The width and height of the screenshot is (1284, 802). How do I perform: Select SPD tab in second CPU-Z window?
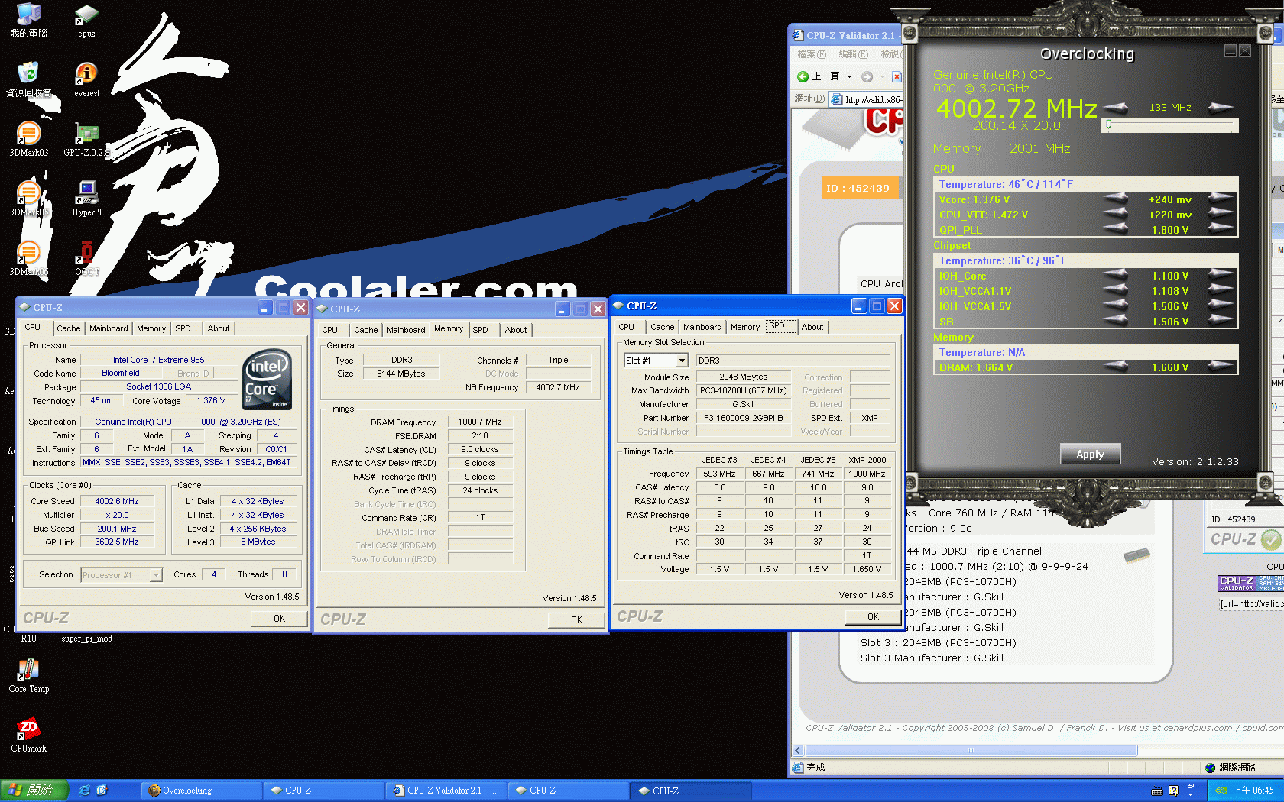pyautogui.click(x=480, y=330)
